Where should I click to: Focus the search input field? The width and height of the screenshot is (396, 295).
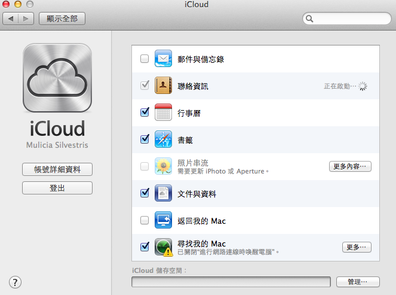pyautogui.click(x=347, y=19)
